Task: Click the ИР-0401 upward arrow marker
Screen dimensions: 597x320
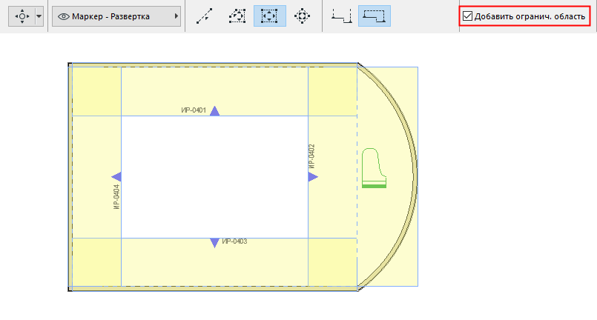Action: click(214, 111)
